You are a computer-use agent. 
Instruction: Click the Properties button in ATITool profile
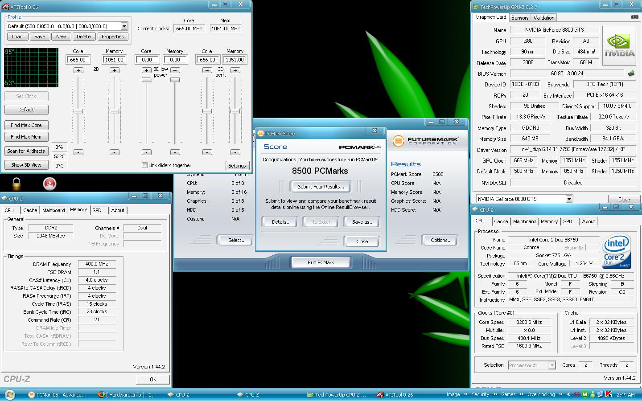(112, 37)
